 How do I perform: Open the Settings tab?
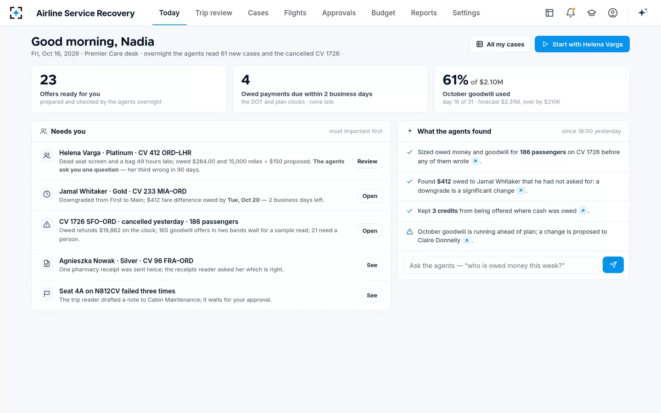466,13
